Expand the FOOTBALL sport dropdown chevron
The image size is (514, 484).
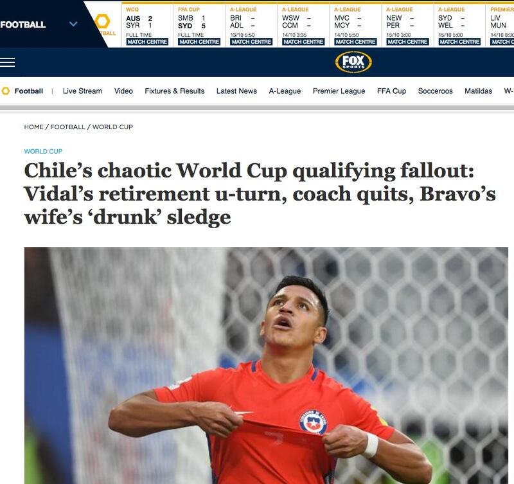(73, 24)
